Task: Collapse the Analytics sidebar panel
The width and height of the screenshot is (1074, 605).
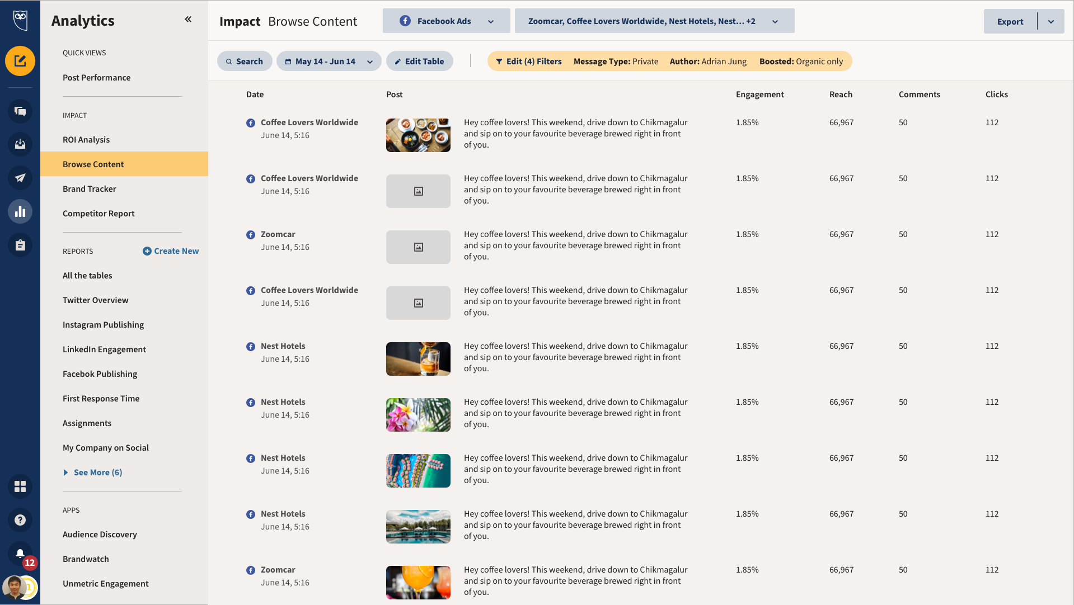Action: (188, 19)
